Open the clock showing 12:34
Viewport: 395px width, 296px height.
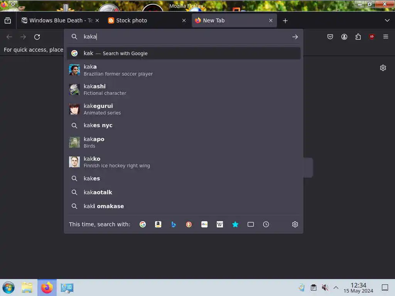click(358, 288)
